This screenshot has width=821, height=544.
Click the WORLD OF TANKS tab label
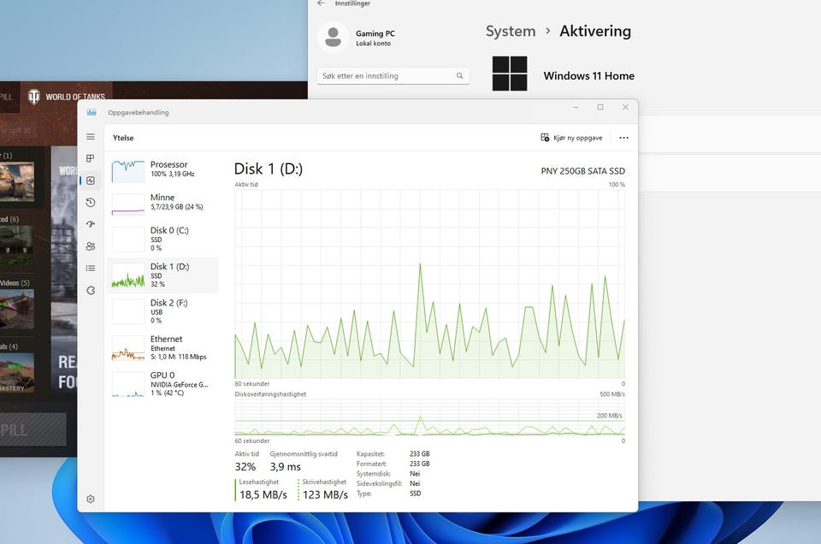tap(75, 97)
